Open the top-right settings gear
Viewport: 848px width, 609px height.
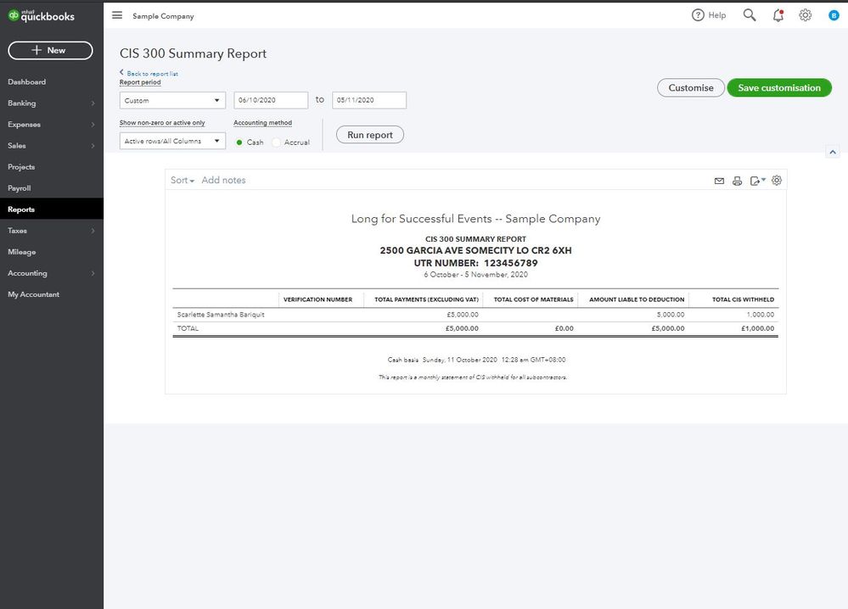coord(806,15)
